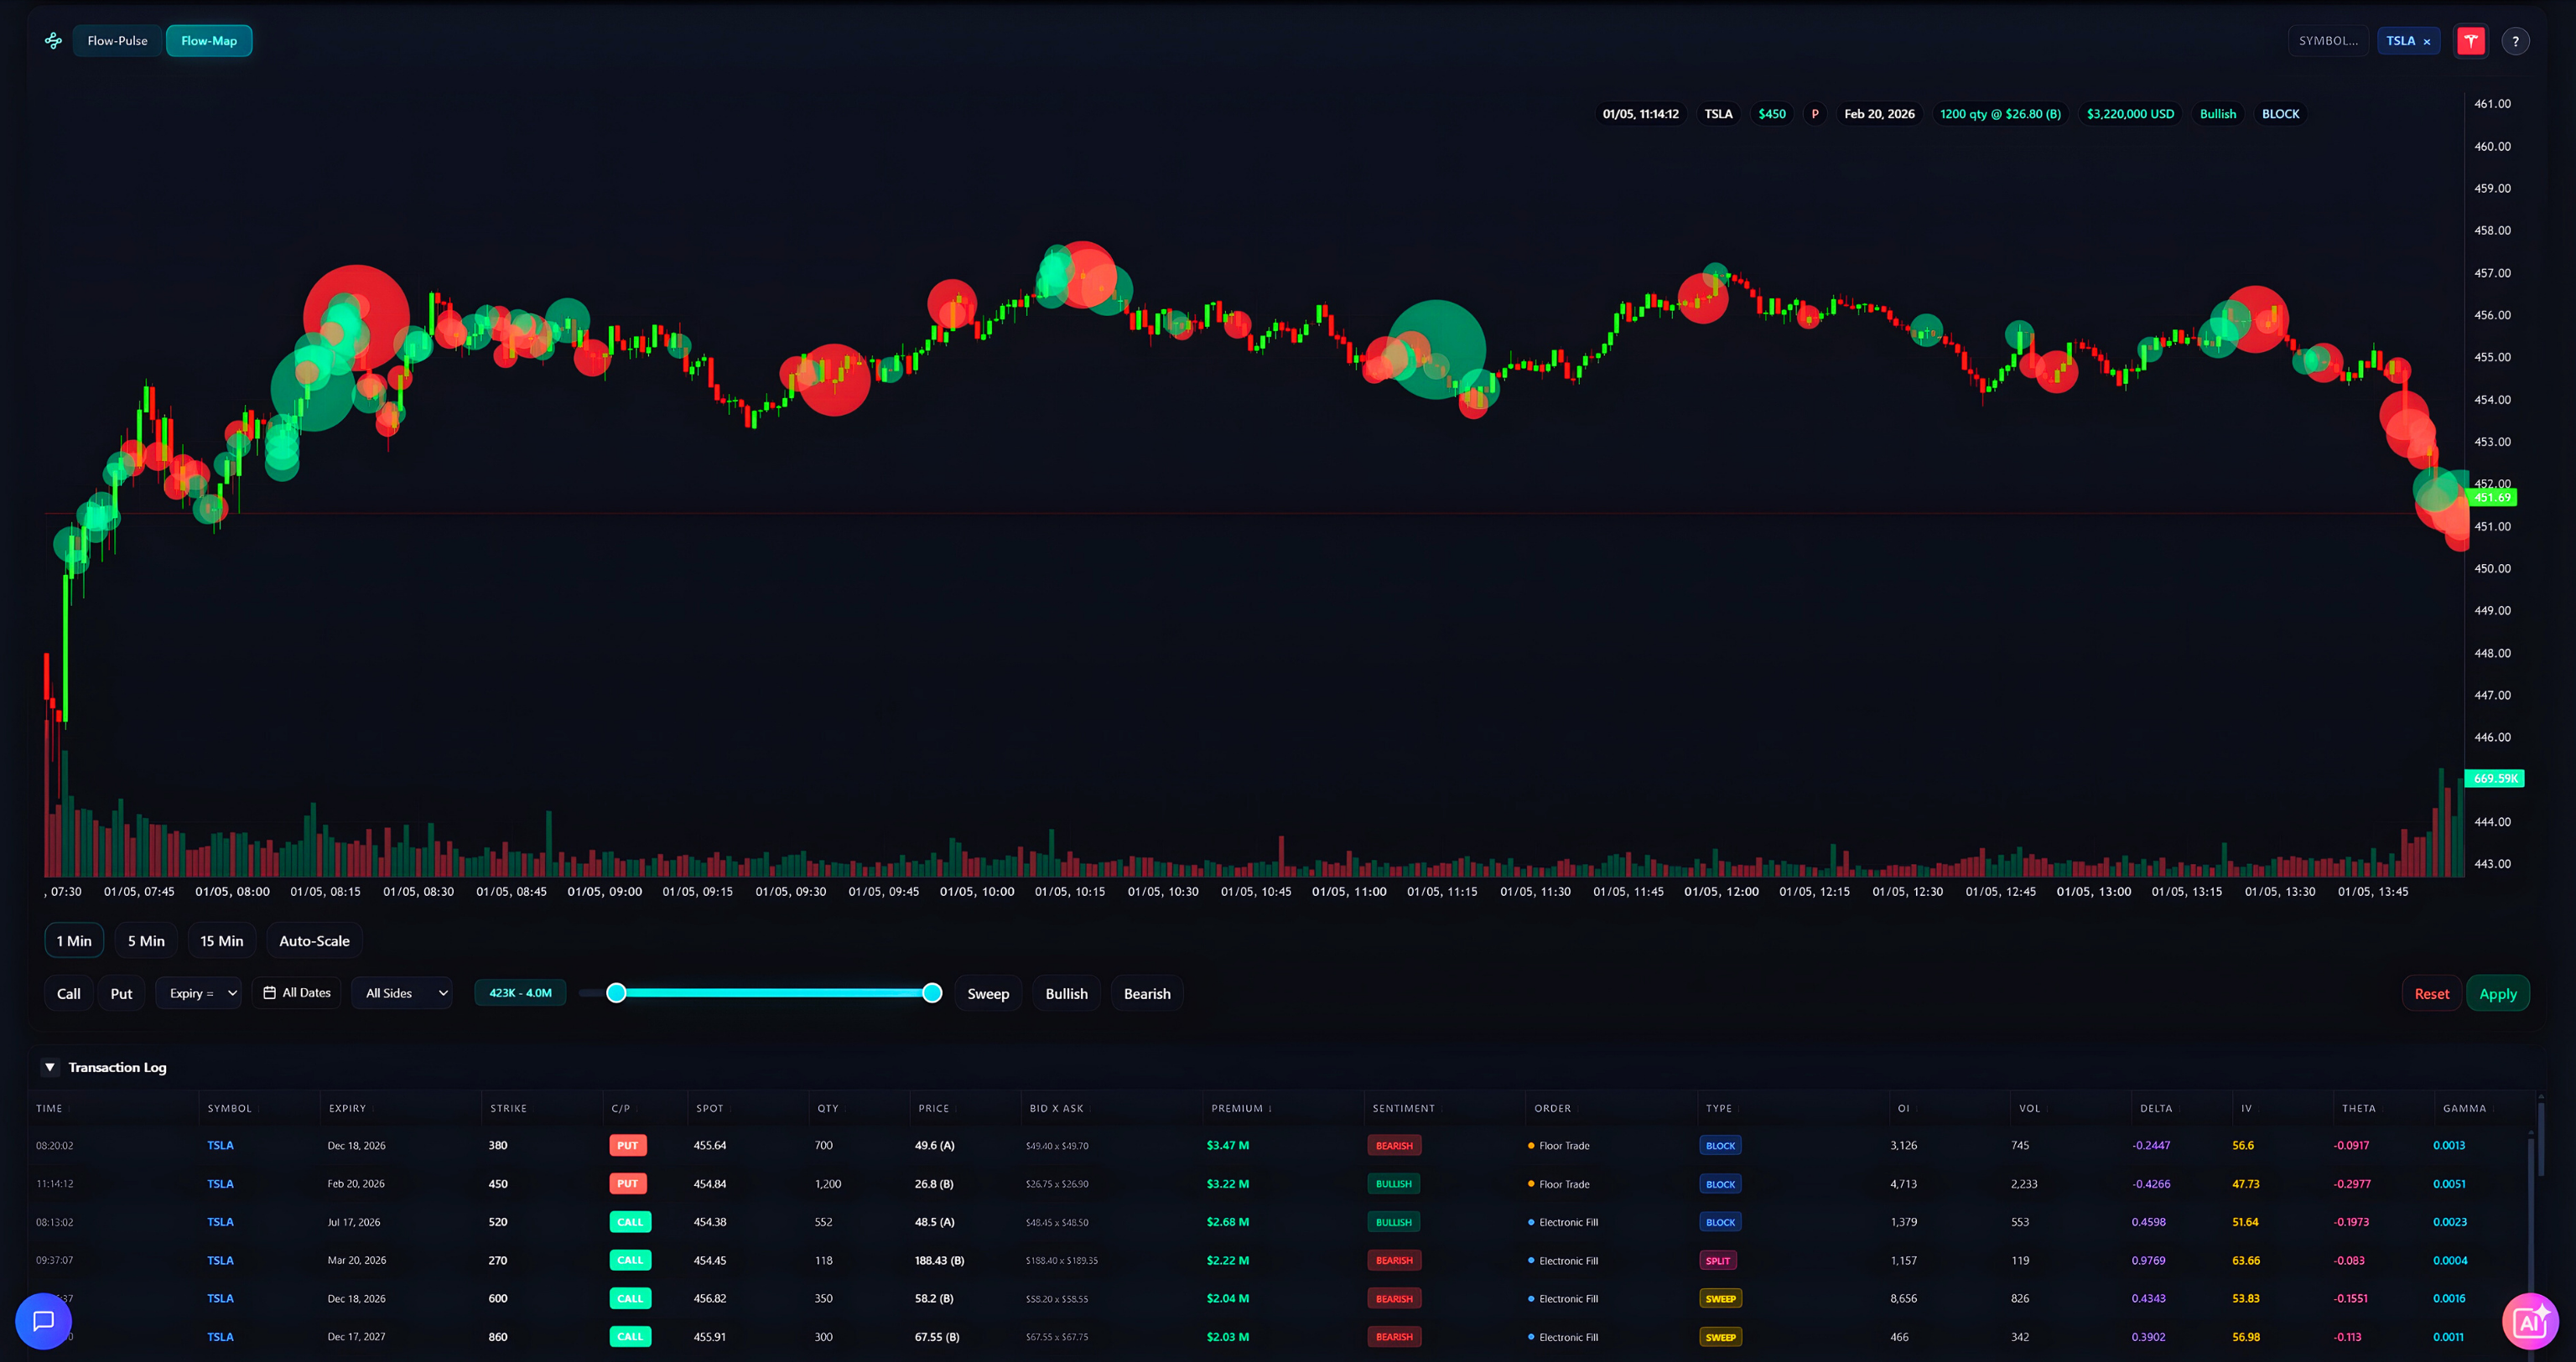Image resolution: width=2576 pixels, height=1362 pixels.
Task: Sort by the SENTIMENT column header
Action: point(1404,1108)
